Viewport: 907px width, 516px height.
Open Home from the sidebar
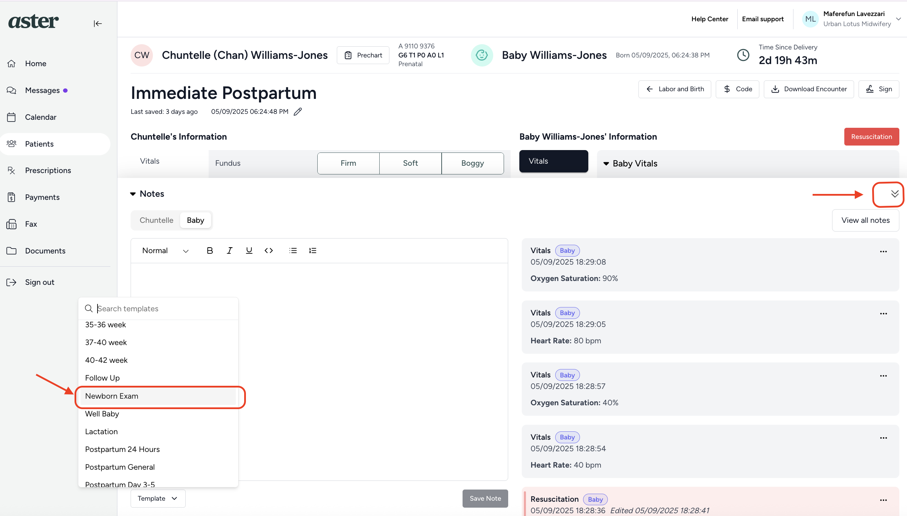click(36, 63)
